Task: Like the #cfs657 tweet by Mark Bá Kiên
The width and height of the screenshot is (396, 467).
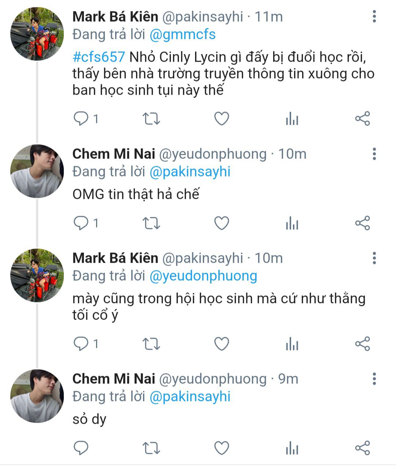Action: pos(221,119)
